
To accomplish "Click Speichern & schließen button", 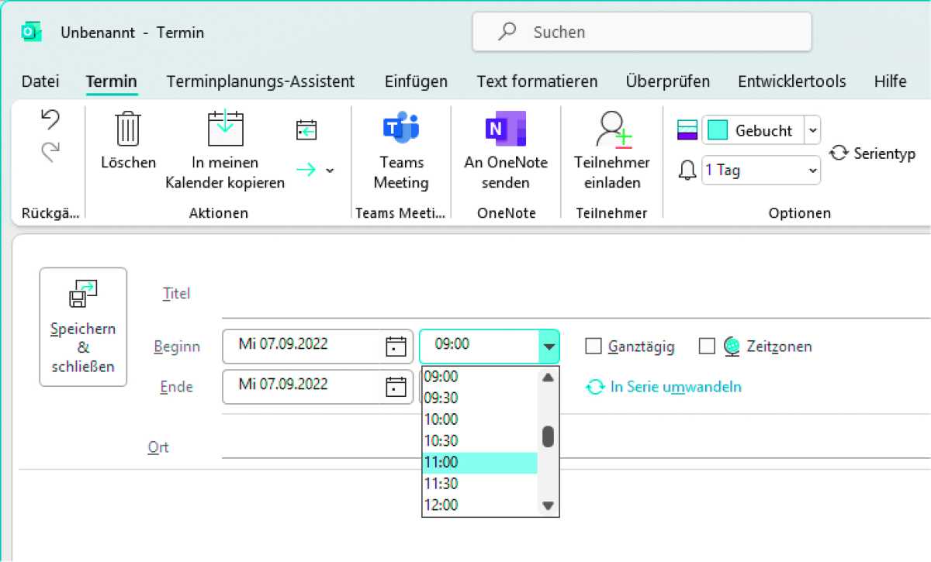I will pos(83,327).
